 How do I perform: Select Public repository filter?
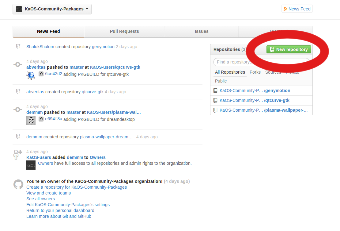[221, 81]
